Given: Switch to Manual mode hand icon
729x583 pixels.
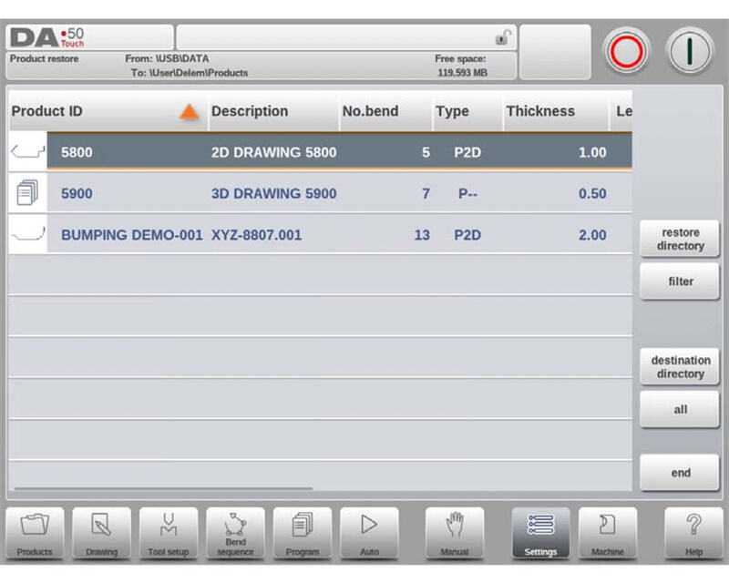Looking at the screenshot, I should (455, 534).
